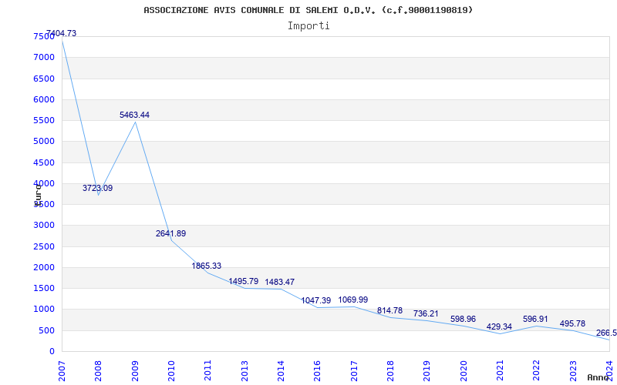Click the 3000 y-axis tick label

44,226
